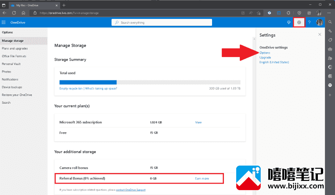The height and width of the screenshot is (195, 335).
Task: Click the Upgrade link in Settings panel
Action: pyautogui.click(x=265, y=58)
